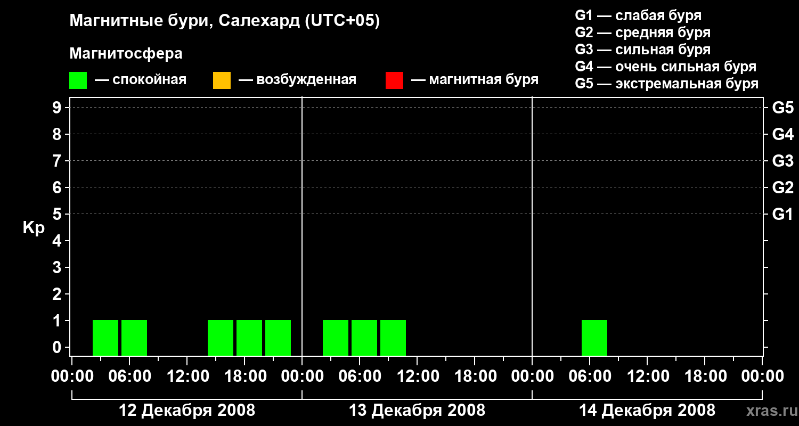
Task: Select the '12 Декабря 2008' date label
Action: coord(187,411)
